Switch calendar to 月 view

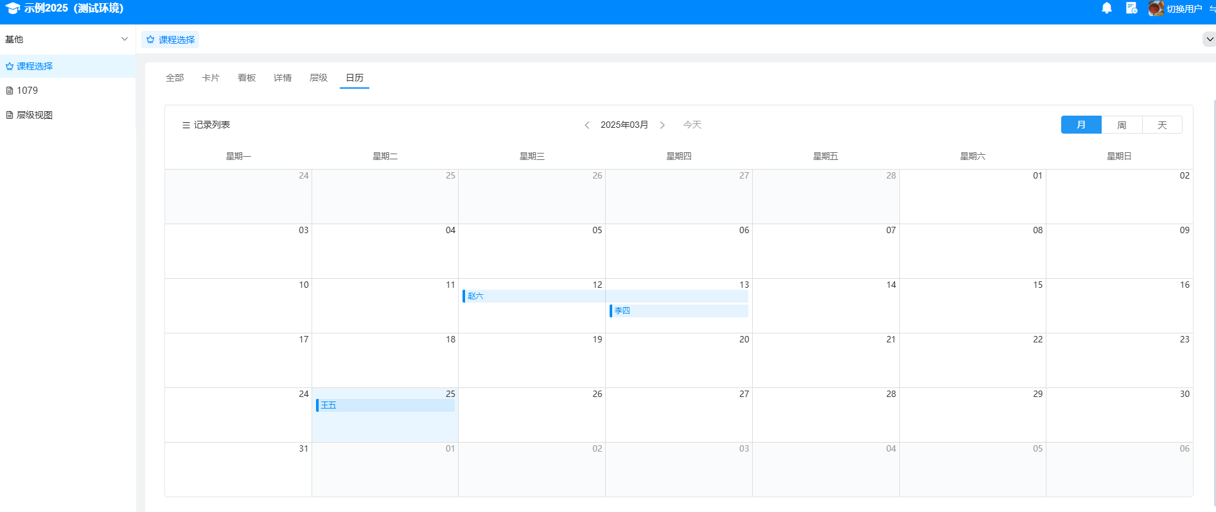click(x=1081, y=125)
